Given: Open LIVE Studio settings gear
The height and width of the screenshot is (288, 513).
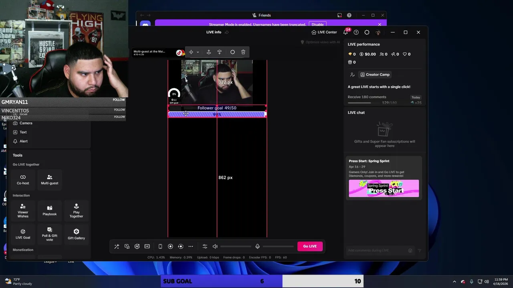Looking at the screenshot, I should point(367,32).
